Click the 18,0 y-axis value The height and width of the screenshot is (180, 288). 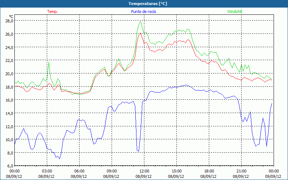pyautogui.click(x=9, y=87)
